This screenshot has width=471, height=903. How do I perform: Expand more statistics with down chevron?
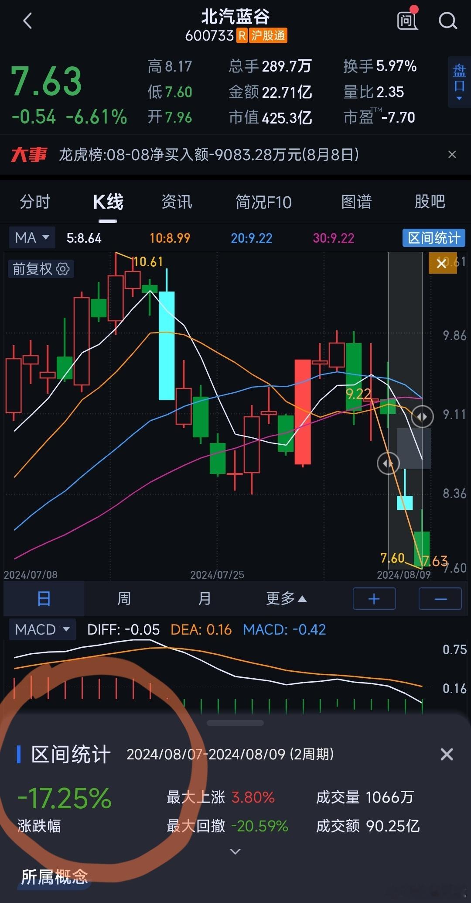click(x=235, y=851)
